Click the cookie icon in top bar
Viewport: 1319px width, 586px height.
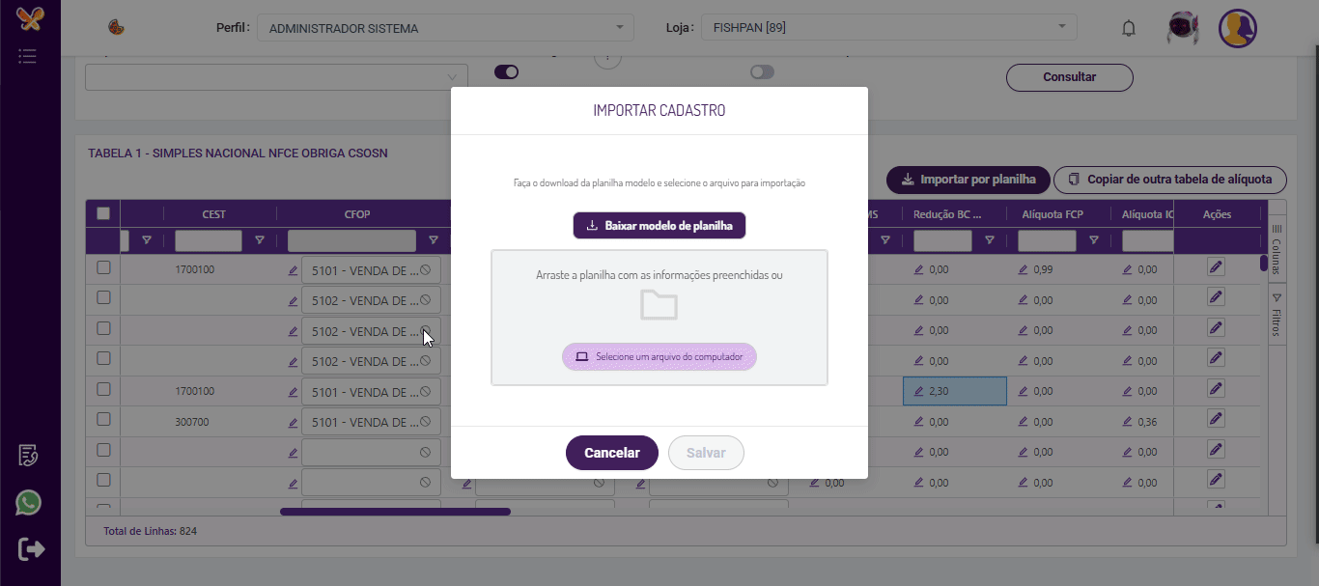[115, 28]
